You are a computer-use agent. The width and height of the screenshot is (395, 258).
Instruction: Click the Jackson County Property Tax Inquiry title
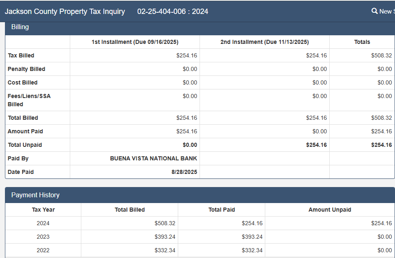[x=65, y=11]
